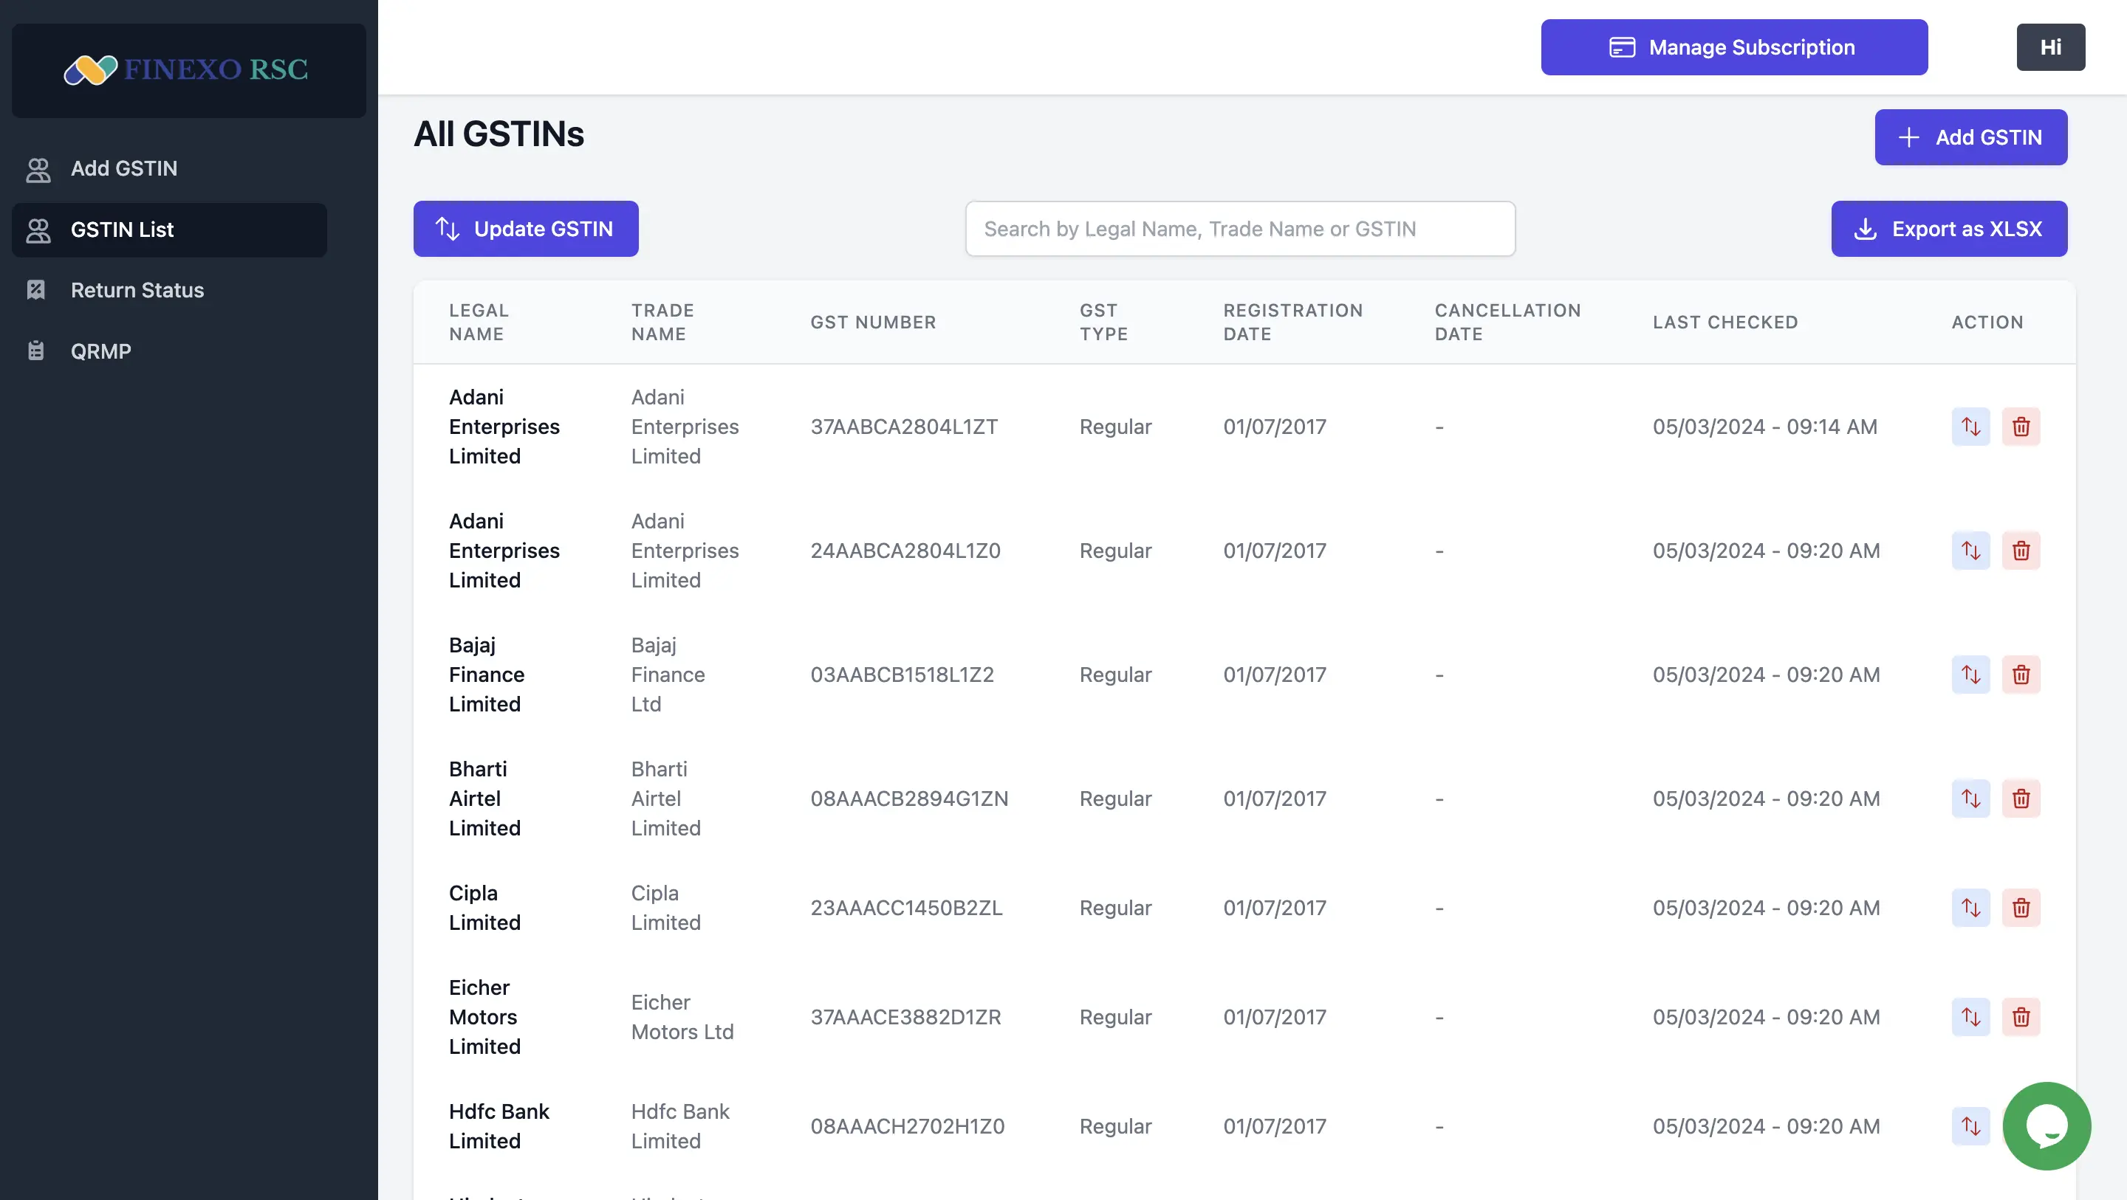Delete the Cipla Limited row

click(2021, 908)
